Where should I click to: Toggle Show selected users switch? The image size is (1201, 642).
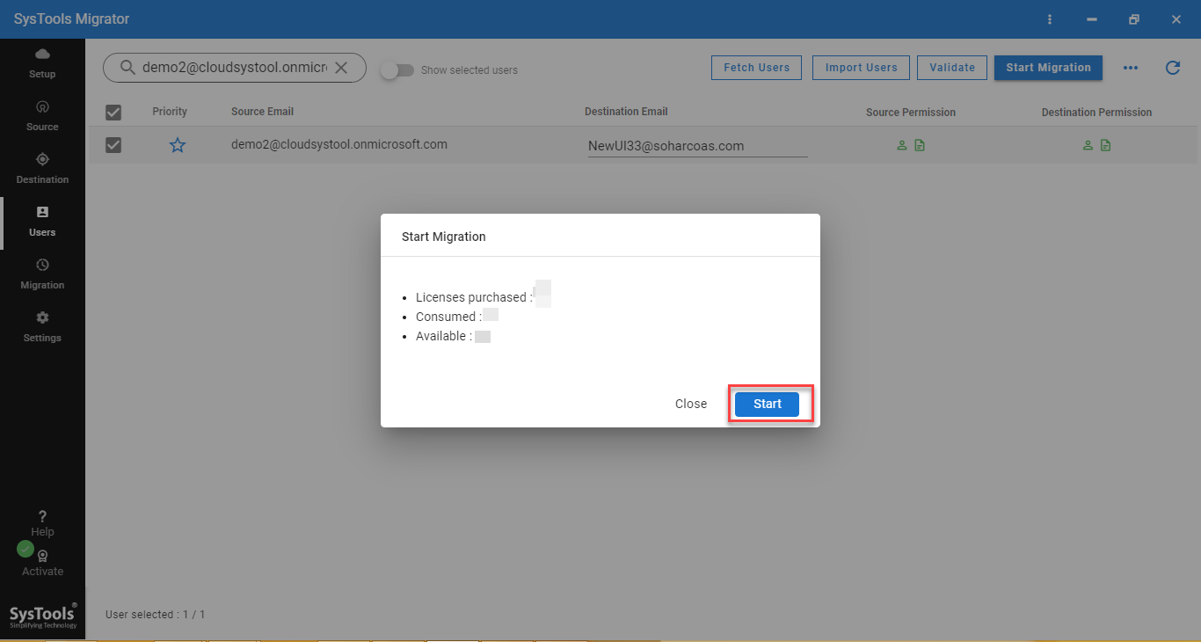pos(397,70)
